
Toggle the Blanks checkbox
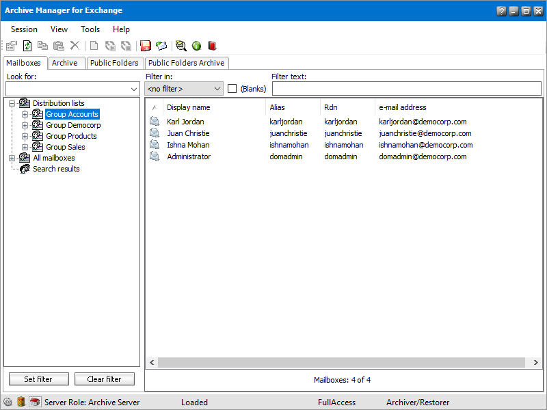point(232,89)
